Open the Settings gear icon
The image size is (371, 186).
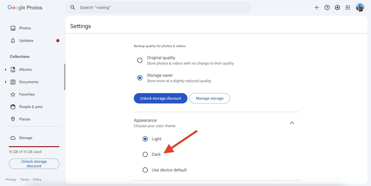[337, 7]
